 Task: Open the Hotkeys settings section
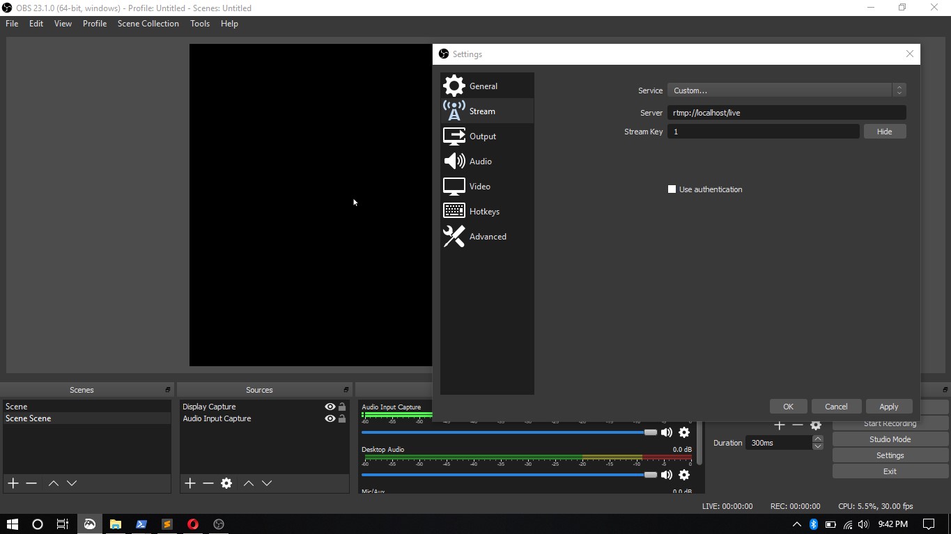coord(487,212)
